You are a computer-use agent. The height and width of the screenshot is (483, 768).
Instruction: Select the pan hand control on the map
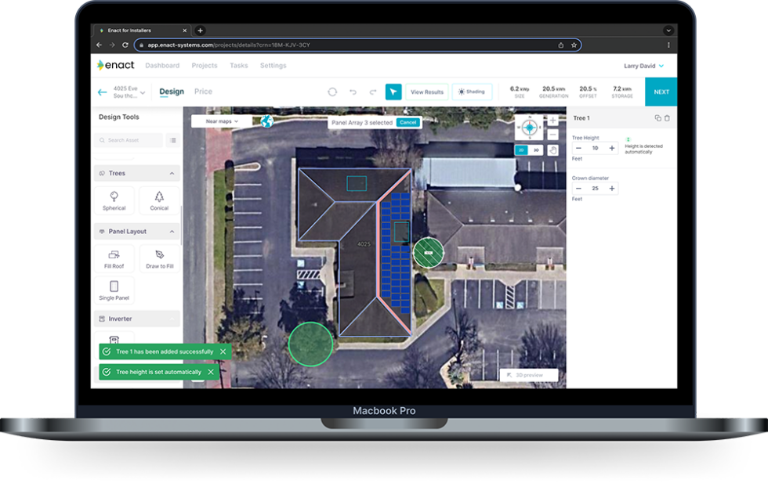552,149
